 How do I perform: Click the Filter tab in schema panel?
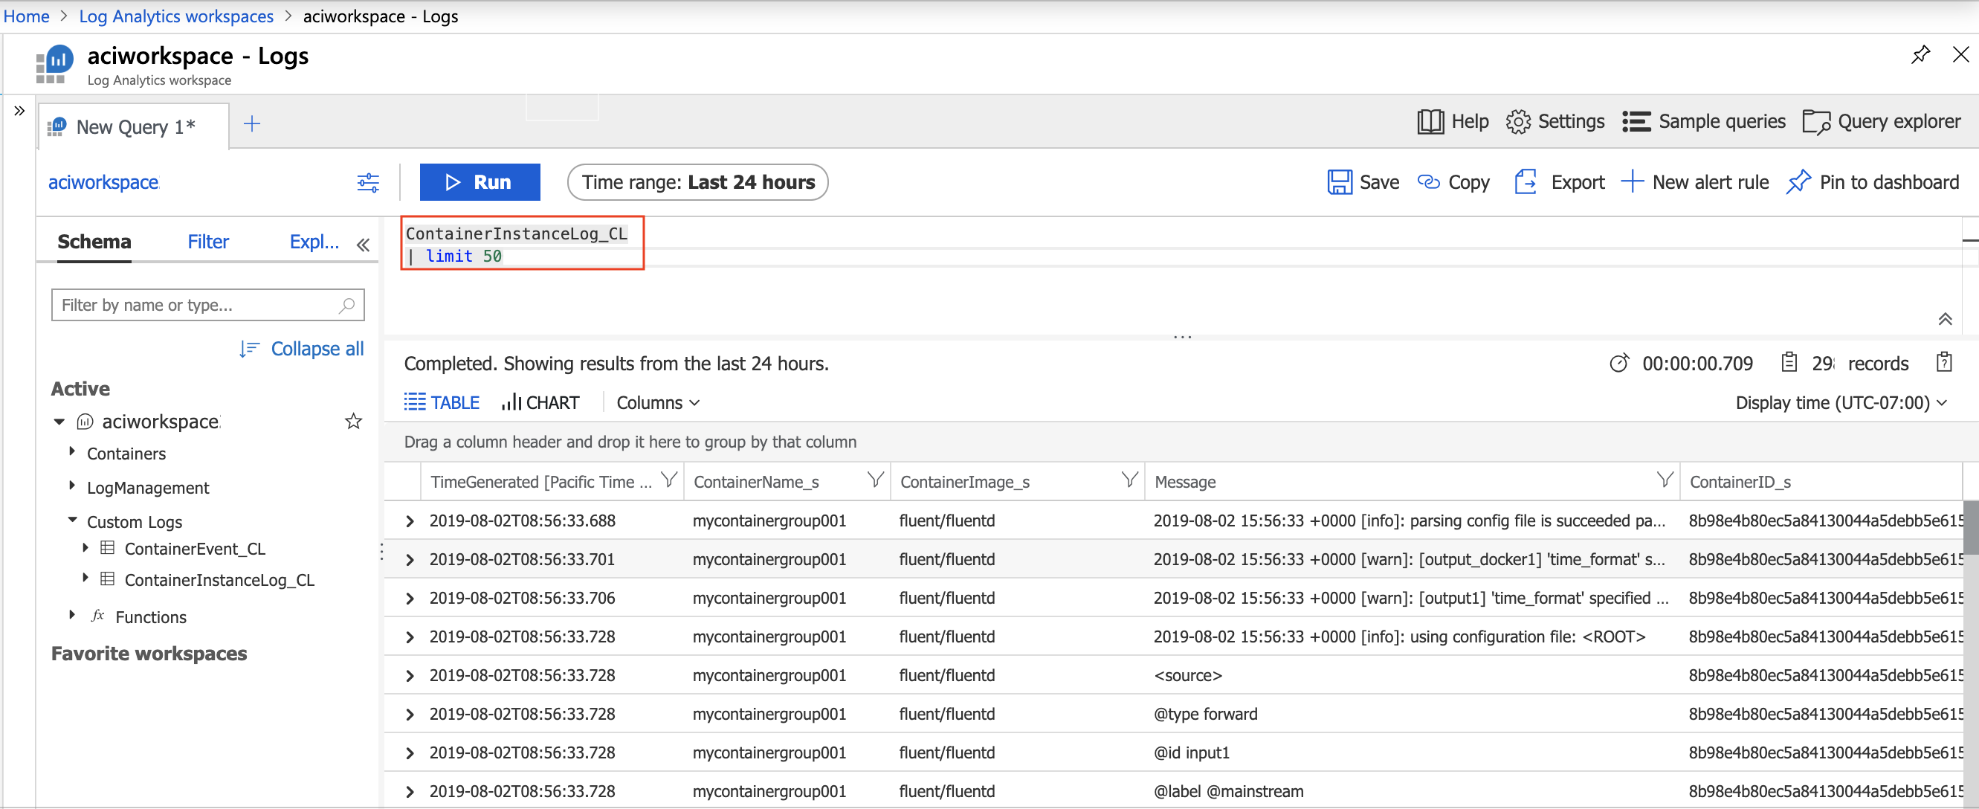point(206,242)
